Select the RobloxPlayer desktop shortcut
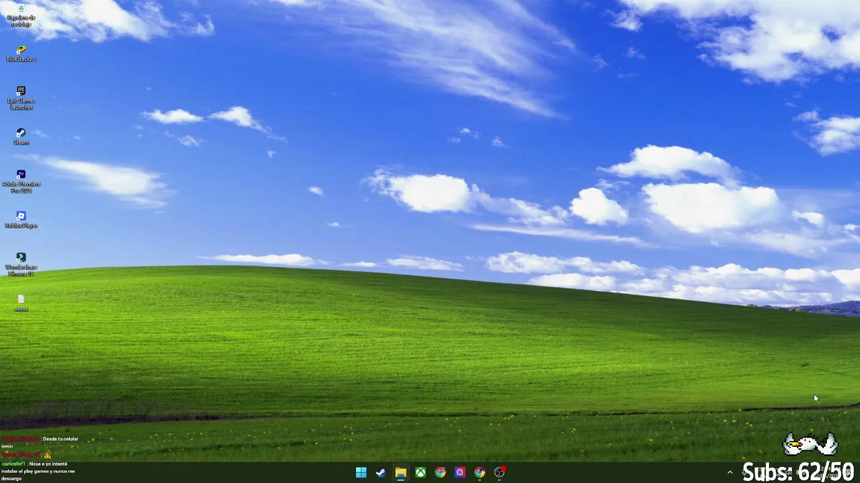The image size is (860, 483). (21, 220)
